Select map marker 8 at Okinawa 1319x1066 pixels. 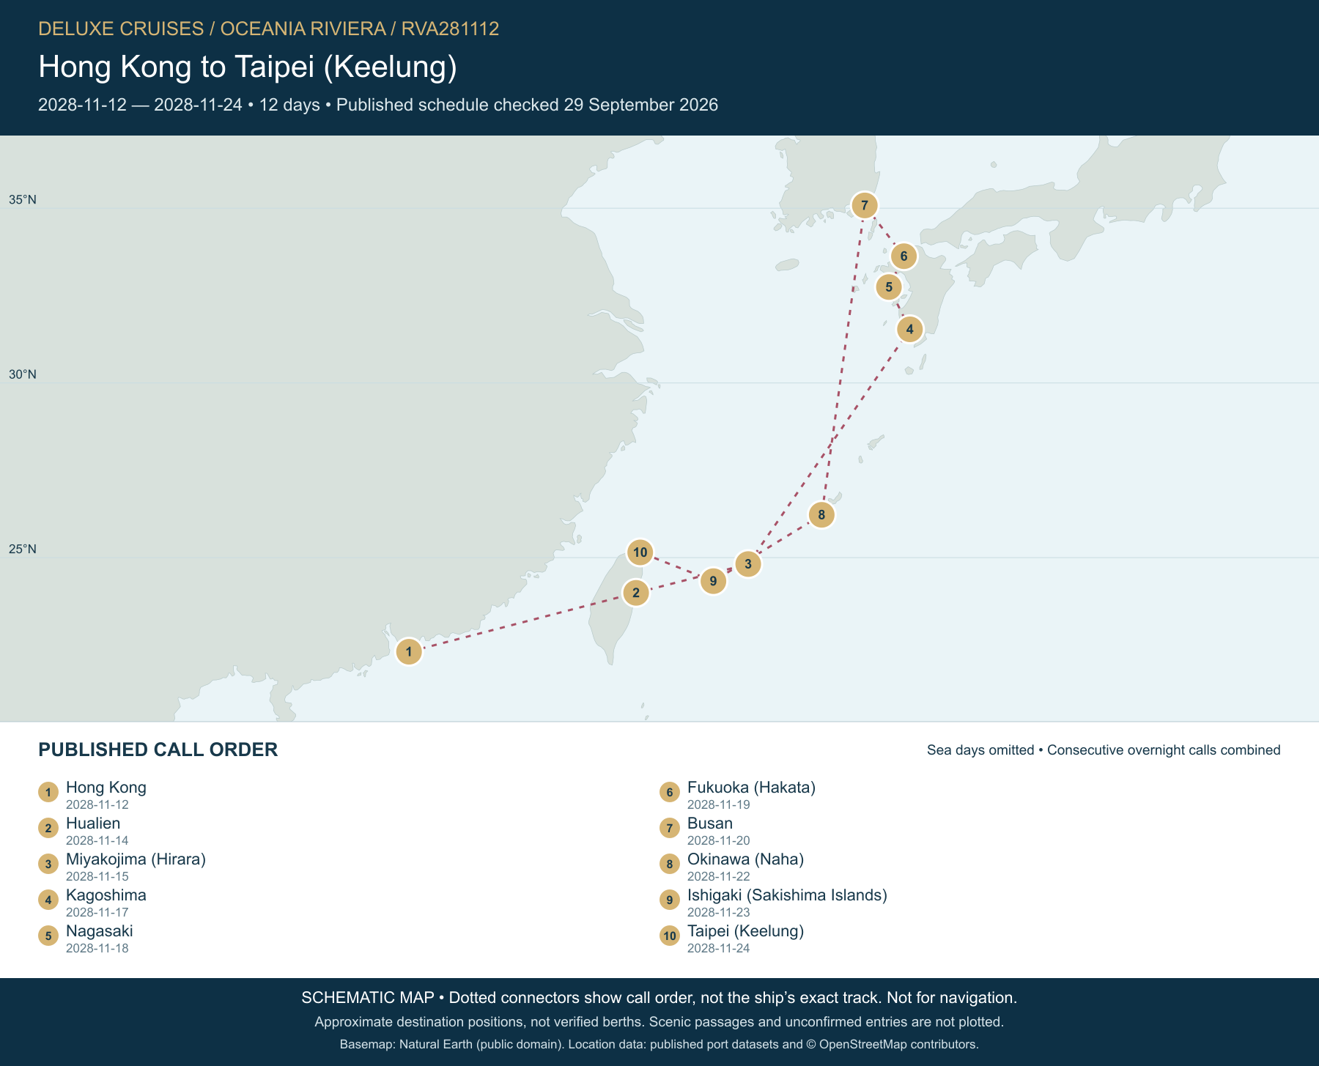pos(821,514)
